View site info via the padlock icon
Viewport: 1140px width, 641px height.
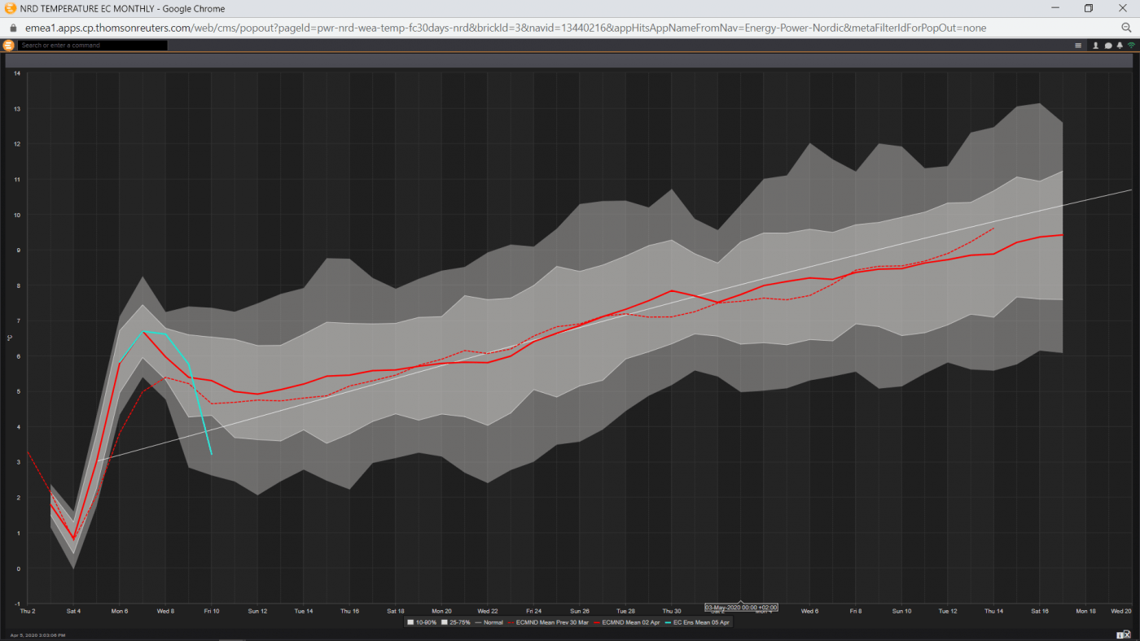tap(13, 28)
